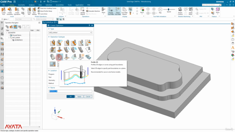Open the File menu
The image size is (235, 132).
4,5
